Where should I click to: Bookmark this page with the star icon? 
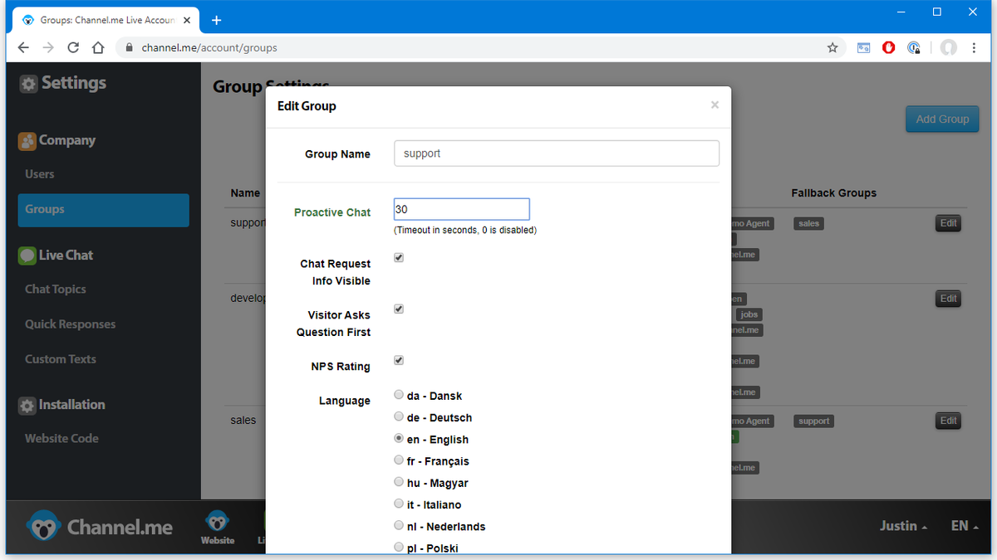click(832, 48)
